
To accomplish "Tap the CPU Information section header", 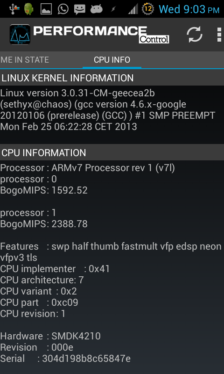I will click(112, 153).
